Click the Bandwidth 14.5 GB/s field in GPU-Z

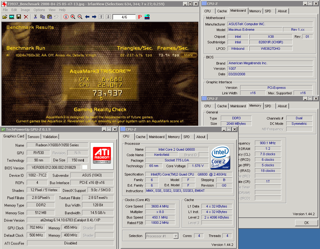click(x=98, y=213)
